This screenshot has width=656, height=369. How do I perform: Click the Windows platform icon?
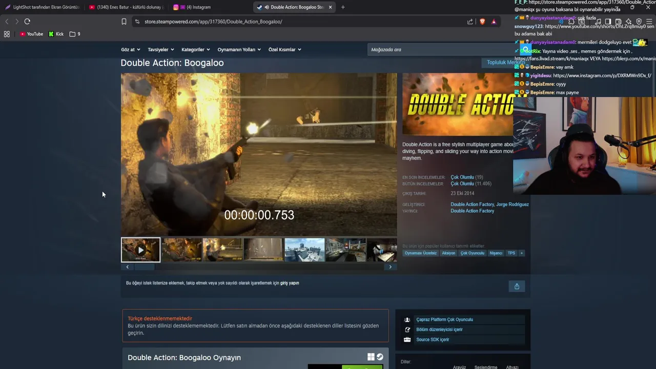point(371,357)
